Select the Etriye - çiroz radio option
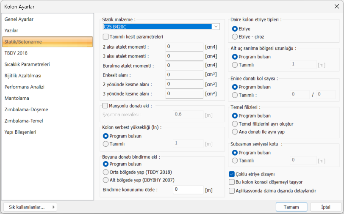 (235, 37)
